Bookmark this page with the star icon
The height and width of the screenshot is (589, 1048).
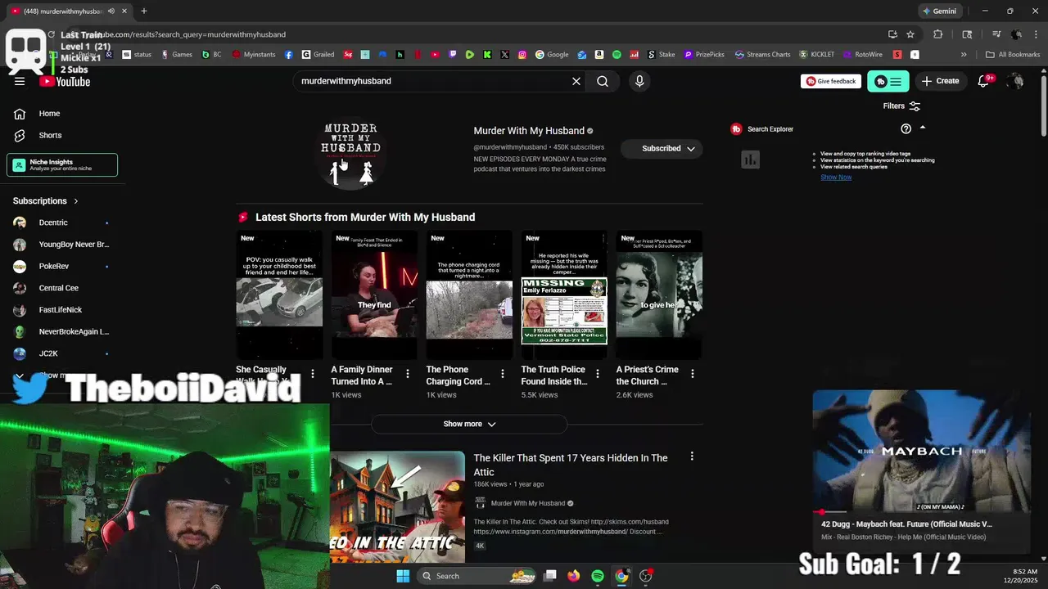click(x=910, y=34)
